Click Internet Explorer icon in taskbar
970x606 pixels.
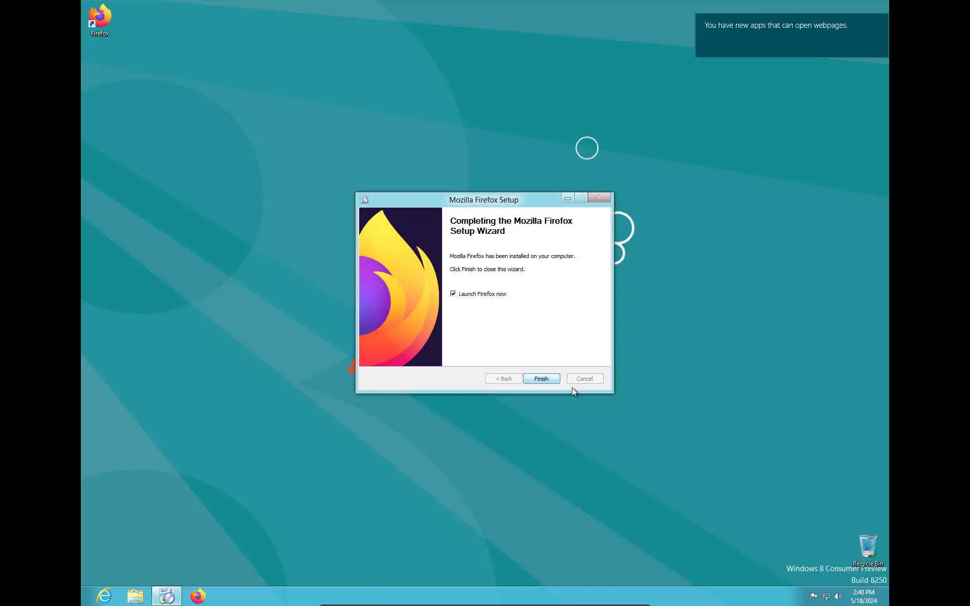click(x=104, y=596)
